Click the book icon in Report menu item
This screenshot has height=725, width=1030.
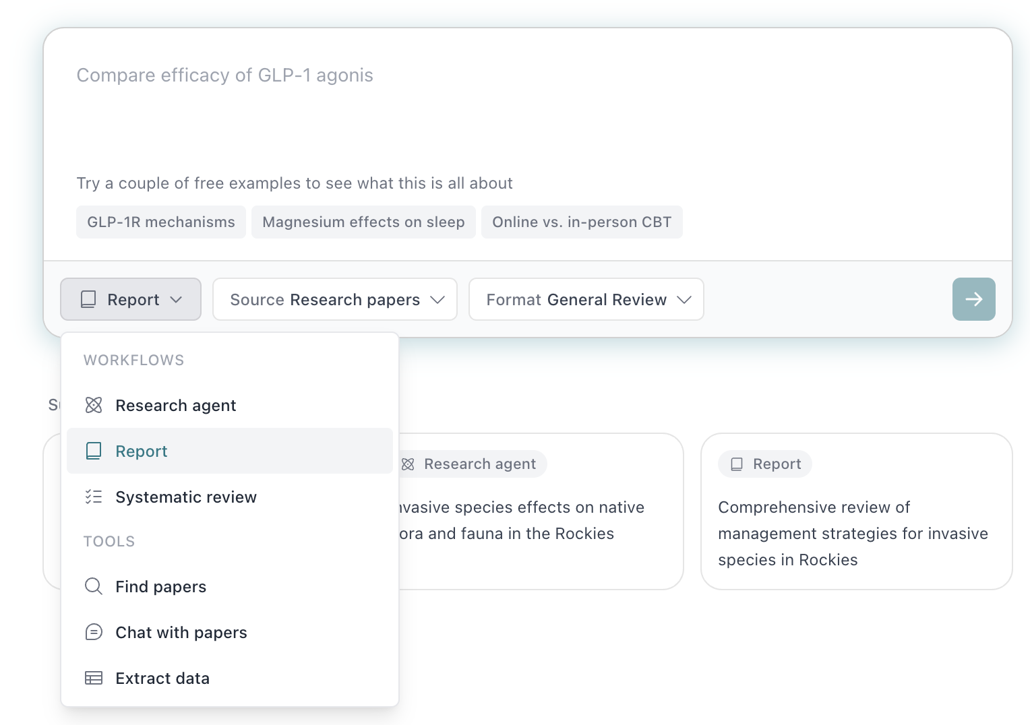[x=94, y=451]
